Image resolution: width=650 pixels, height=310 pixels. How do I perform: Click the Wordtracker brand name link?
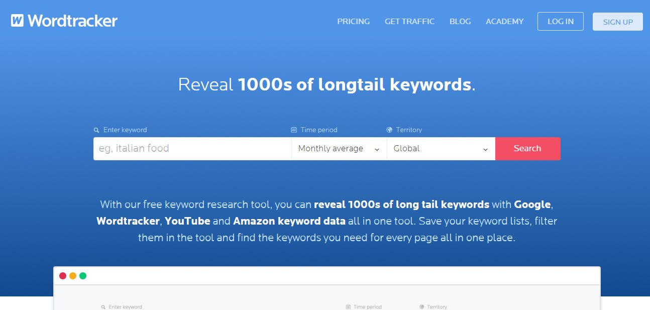(x=73, y=21)
